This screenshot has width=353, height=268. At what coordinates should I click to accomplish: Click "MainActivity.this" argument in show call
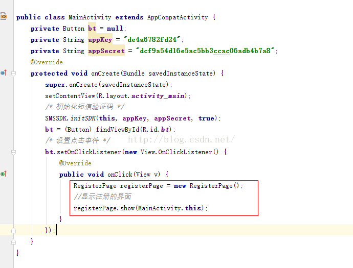(x=169, y=208)
